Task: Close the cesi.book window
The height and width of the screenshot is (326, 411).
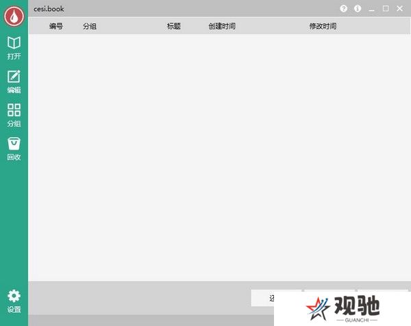Action: coord(399,9)
